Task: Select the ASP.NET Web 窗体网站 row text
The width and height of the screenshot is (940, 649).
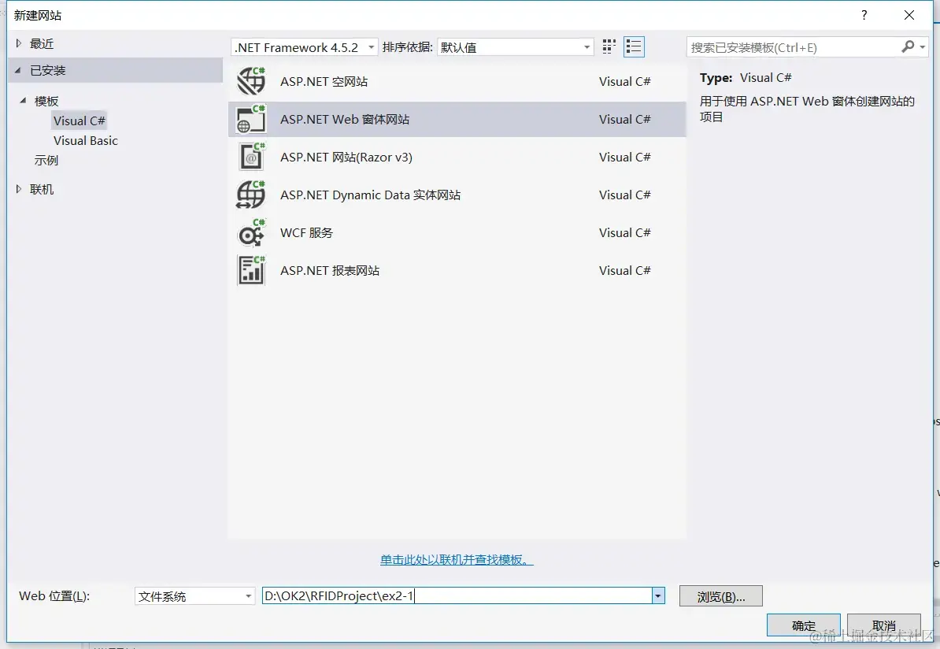Action: (345, 120)
